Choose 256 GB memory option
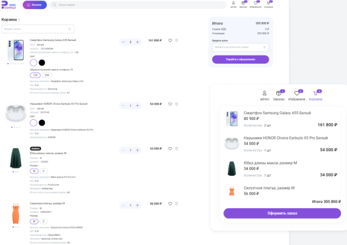 coord(47,75)
